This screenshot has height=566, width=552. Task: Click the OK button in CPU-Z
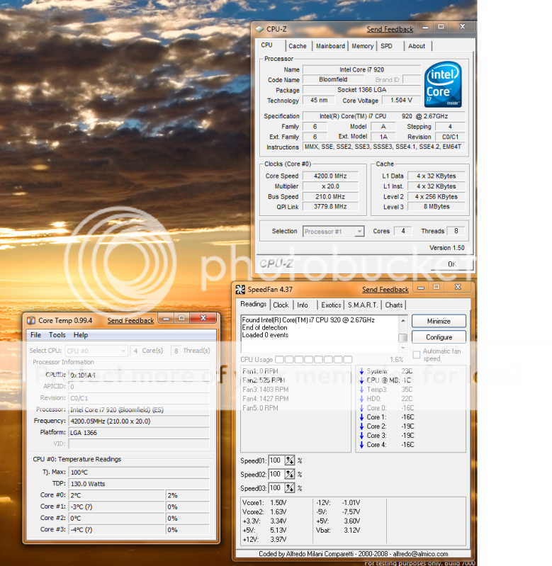click(451, 264)
